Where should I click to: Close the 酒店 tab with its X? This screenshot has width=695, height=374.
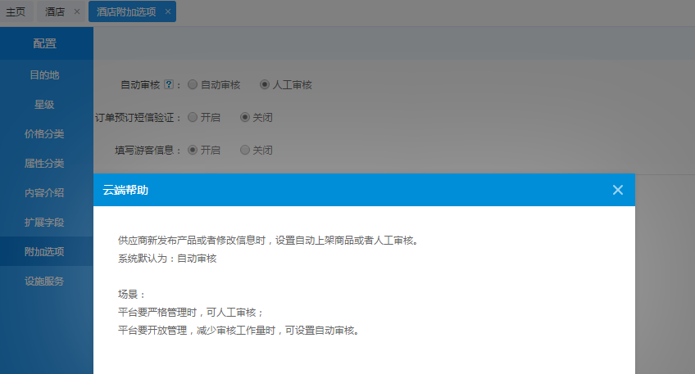(76, 11)
